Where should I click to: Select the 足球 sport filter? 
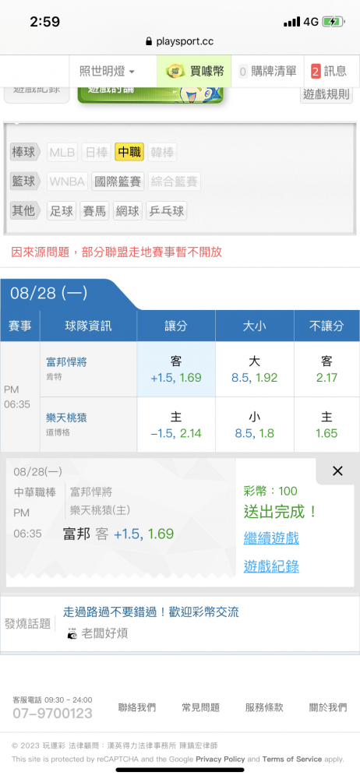61,211
